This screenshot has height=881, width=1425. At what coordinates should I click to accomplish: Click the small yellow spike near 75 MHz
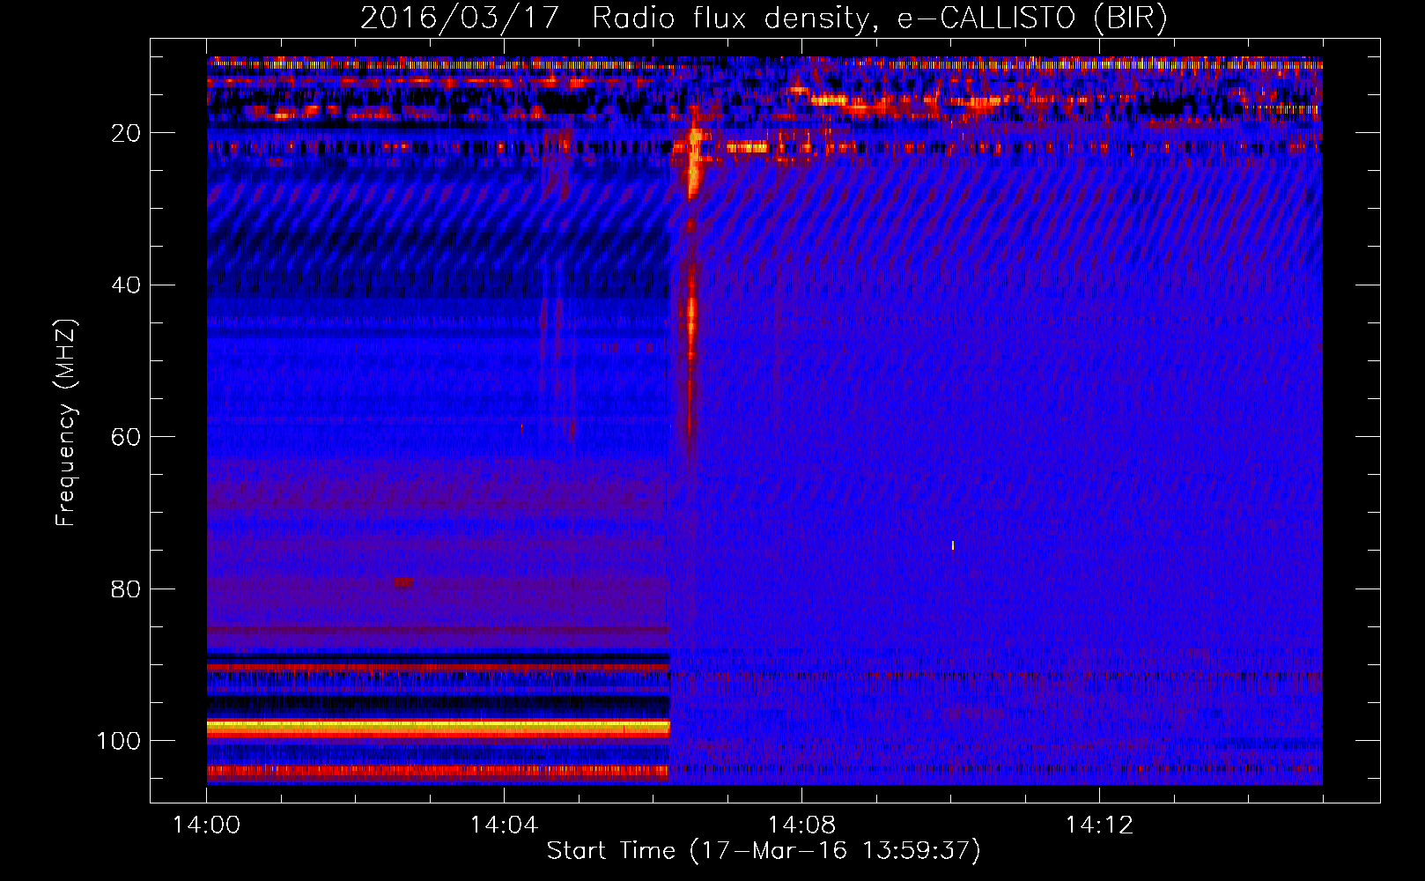pyautogui.click(x=953, y=545)
